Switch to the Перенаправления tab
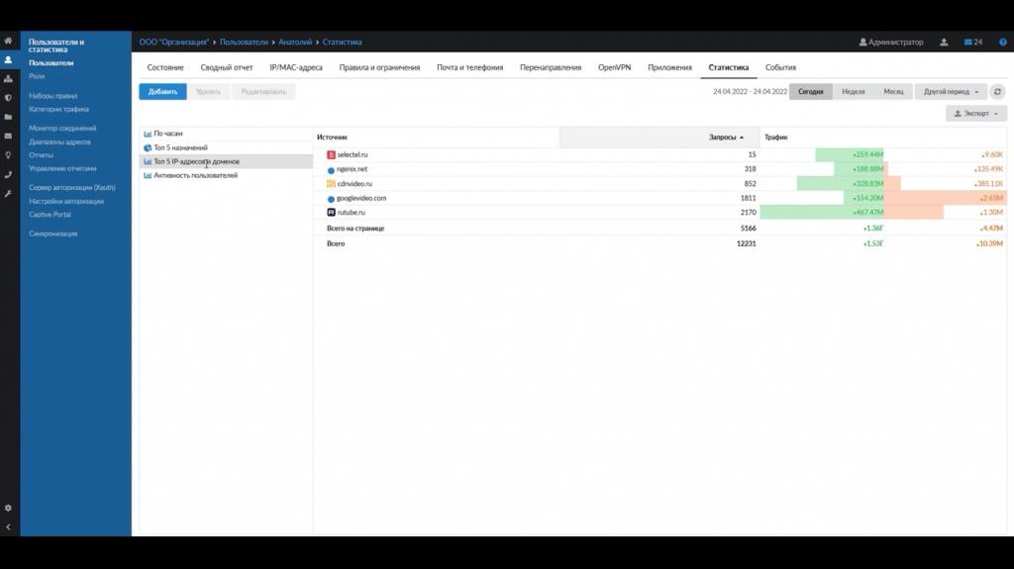The width and height of the screenshot is (1014, 569). tap(551, 67)
